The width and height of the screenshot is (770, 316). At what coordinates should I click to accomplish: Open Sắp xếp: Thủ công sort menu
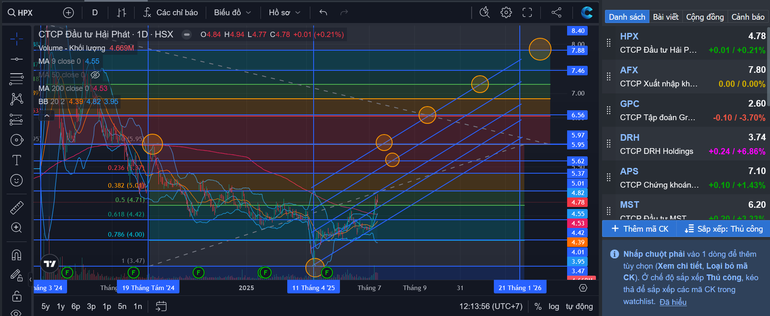point(723,229)
